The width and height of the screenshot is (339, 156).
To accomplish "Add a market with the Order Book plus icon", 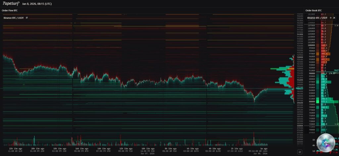I will click(x=330, y=17).
